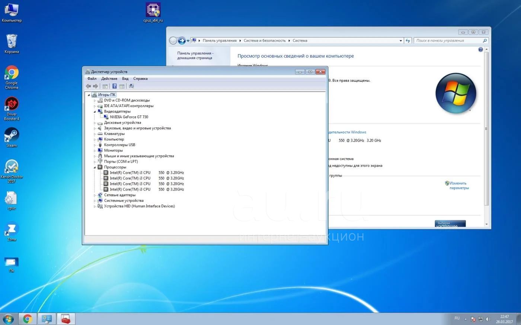Click Back button in System window
This screenshot has width=521, height=325.
tap(173, 40)
